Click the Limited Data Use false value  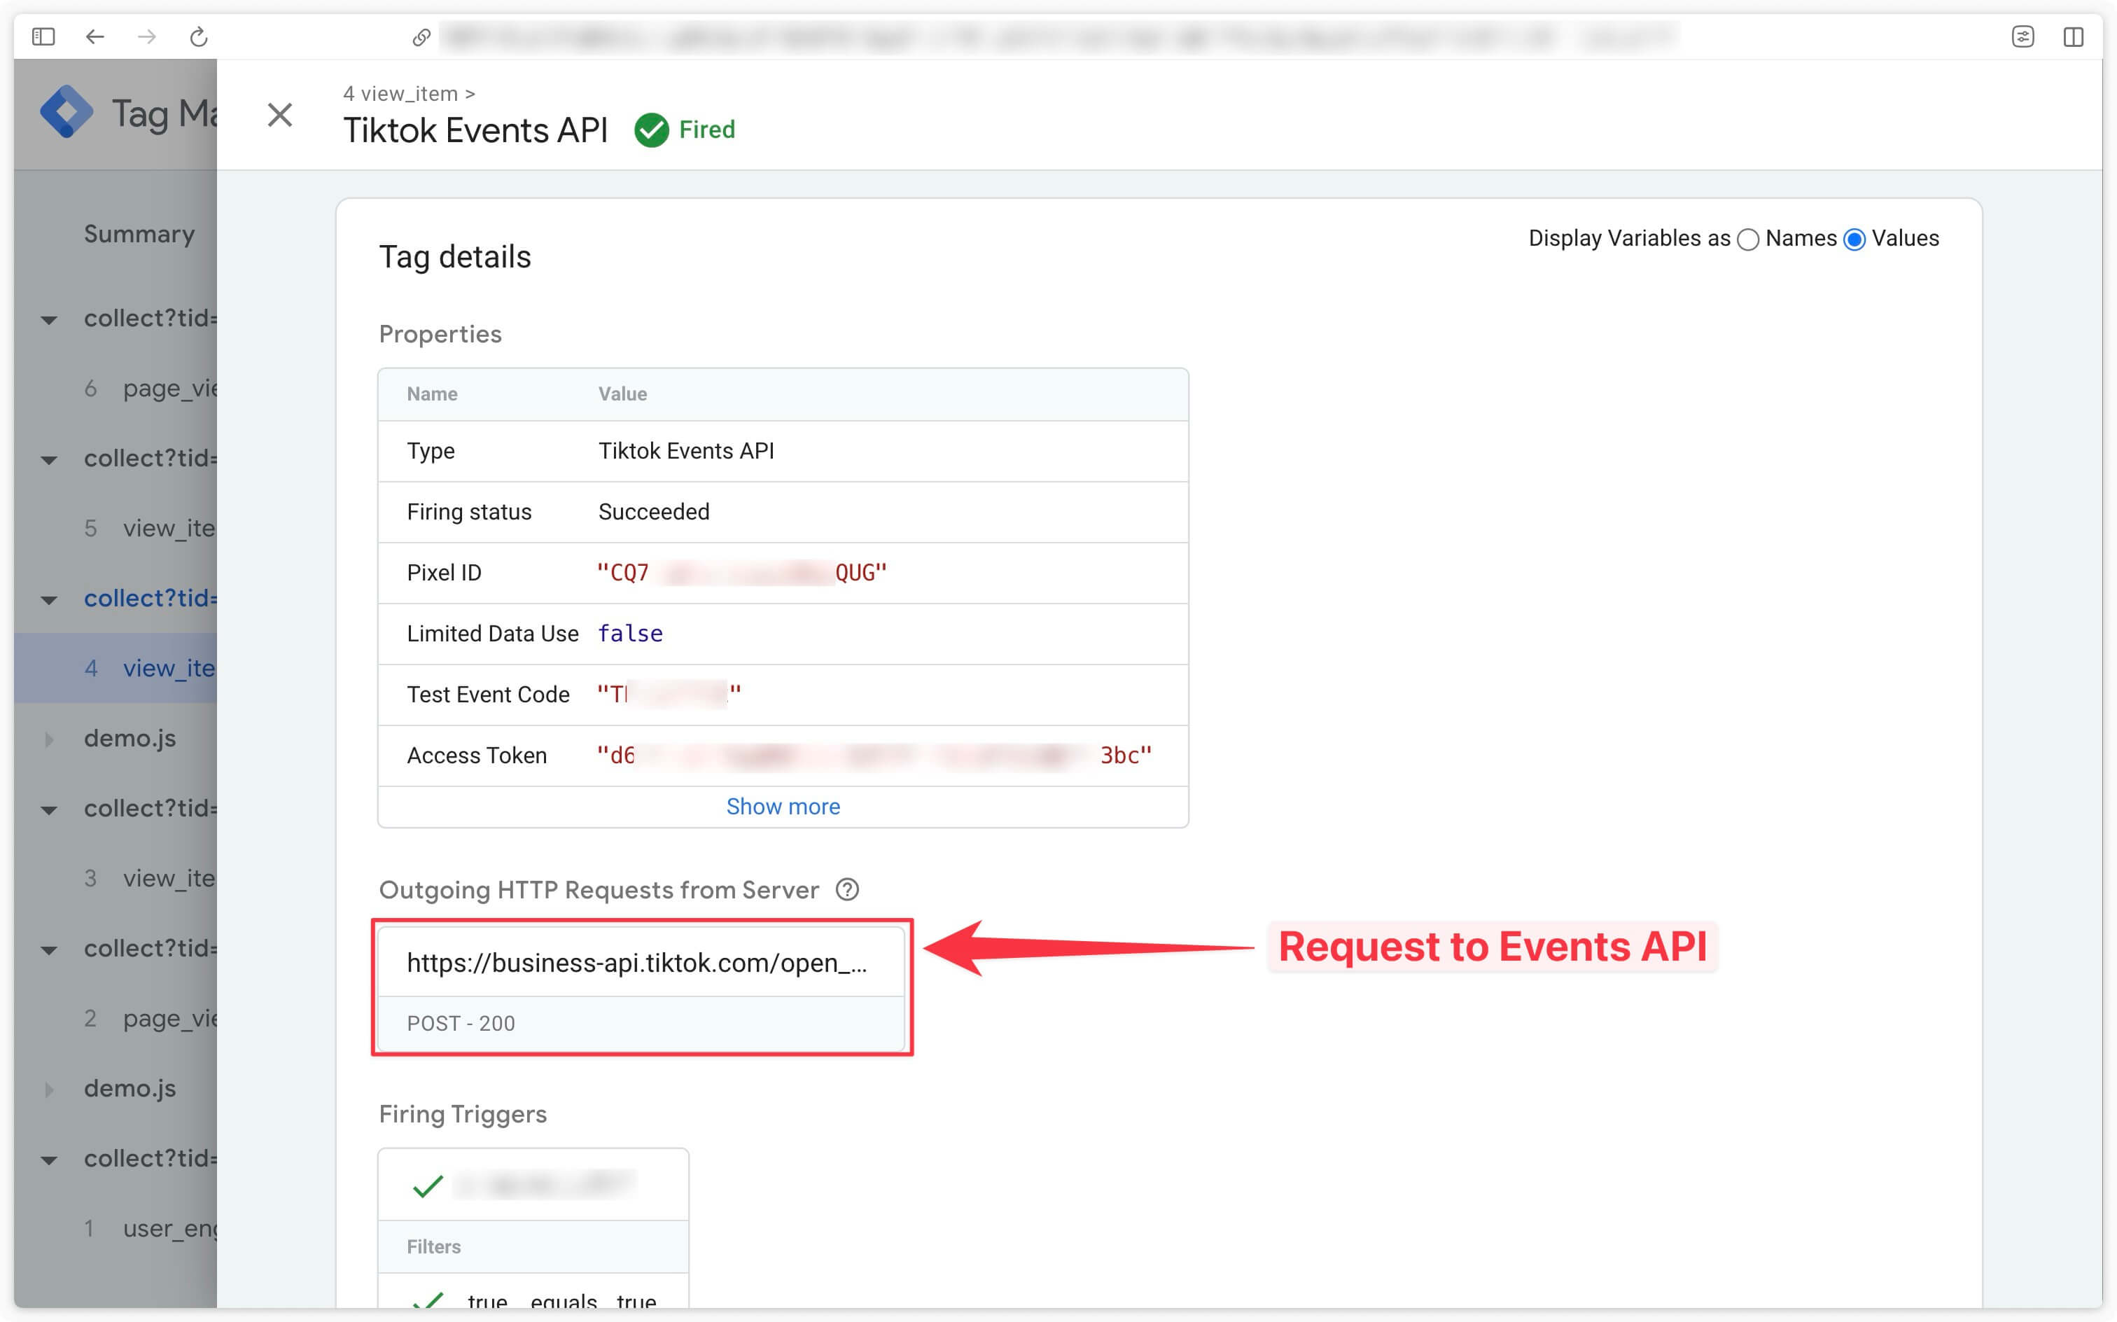[x=630, y=633]
